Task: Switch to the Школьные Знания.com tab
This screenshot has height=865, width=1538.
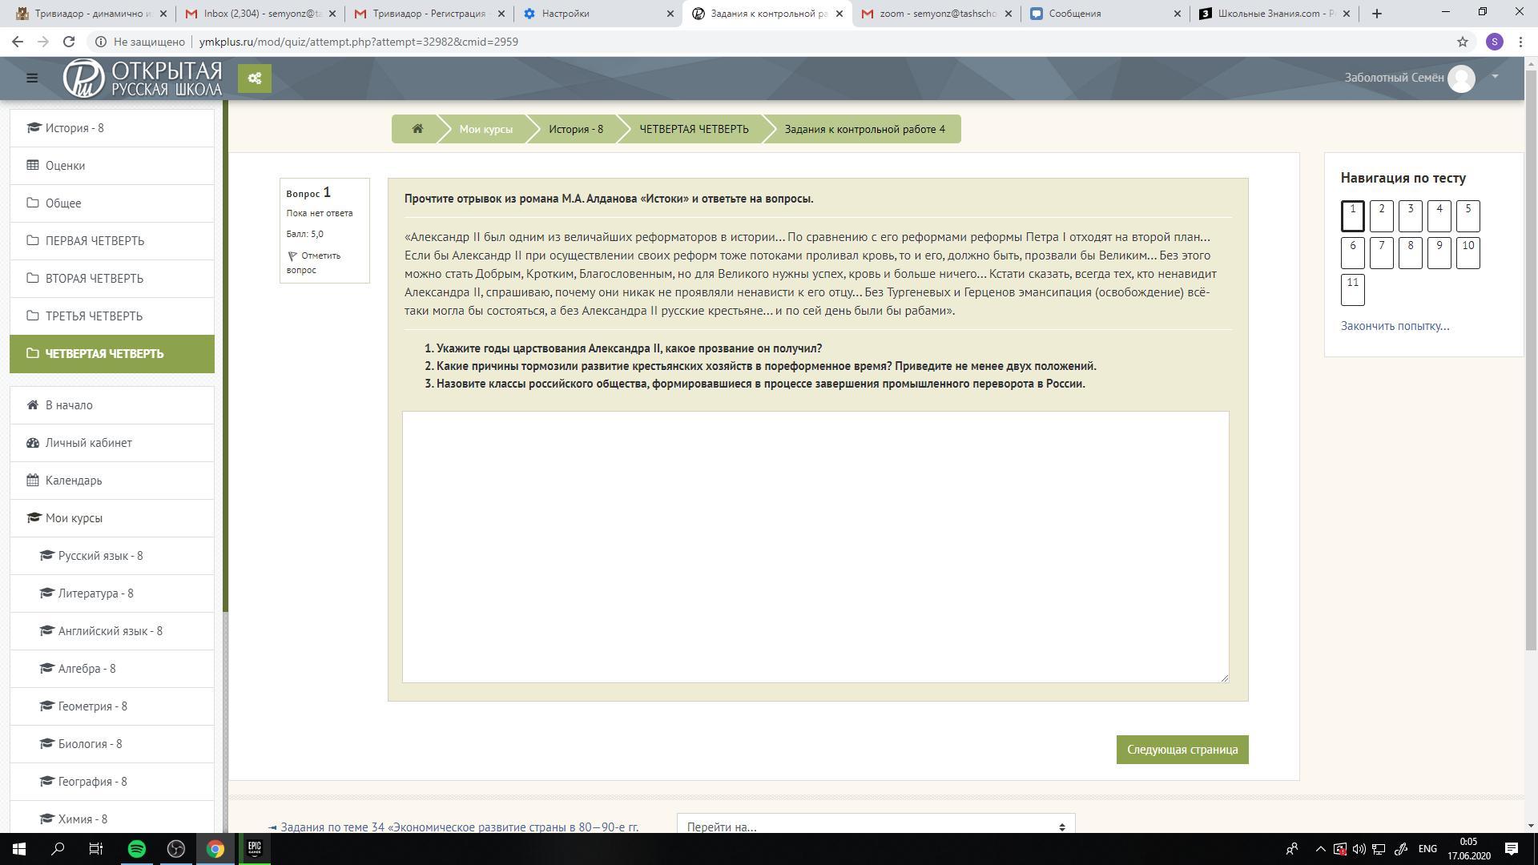Action: [x=1274, y=14]
